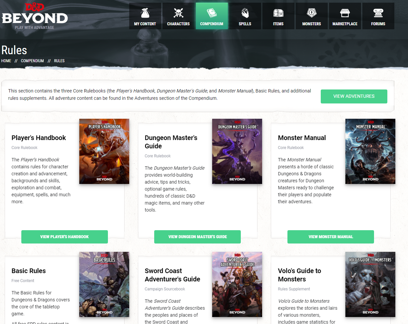Screen dimensions: 408x324
Task: Open the Dungeon Master's Guide cover image
Action: (237, 151)
